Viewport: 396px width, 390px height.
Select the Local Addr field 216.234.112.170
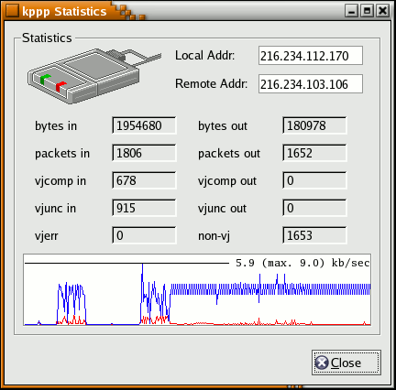[x=311, y=56]
